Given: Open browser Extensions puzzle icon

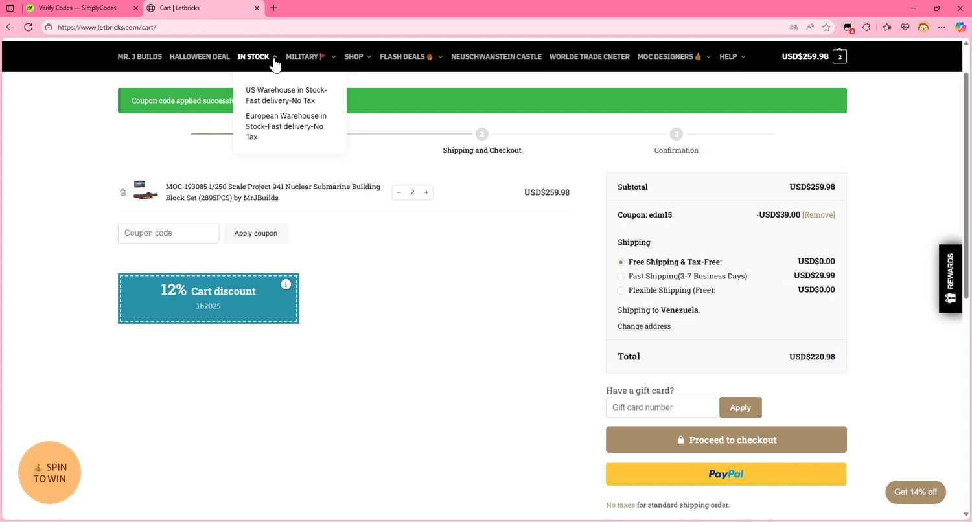Looking at the screenshot, I should (867, 27).
